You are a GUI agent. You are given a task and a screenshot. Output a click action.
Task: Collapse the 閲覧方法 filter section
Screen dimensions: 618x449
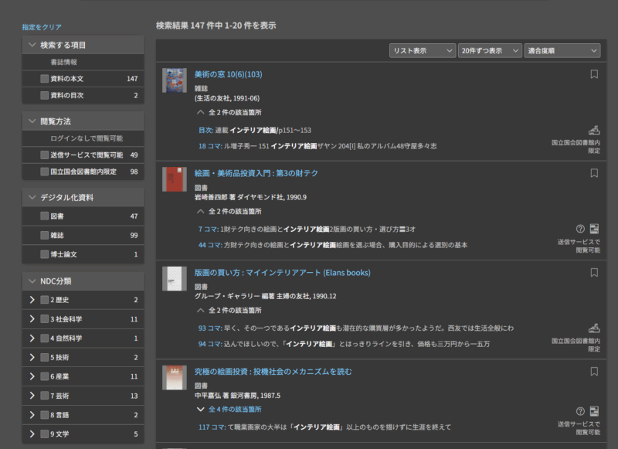click(x=32, y=121)
